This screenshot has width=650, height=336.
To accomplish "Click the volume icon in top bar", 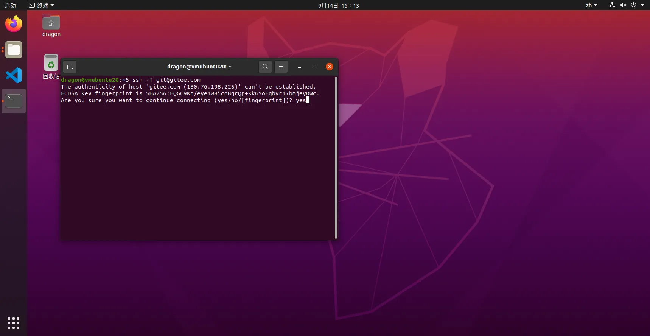I will click(x=623, y=5).
